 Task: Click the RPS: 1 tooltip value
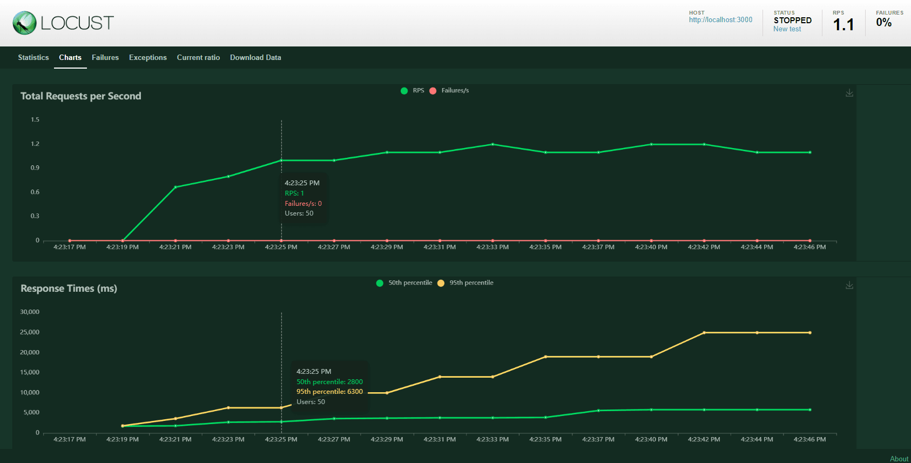pyautogui.click(x=294, y=193)
